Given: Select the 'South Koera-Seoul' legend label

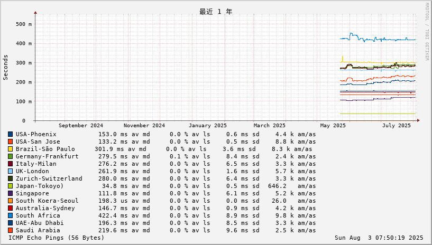Looking at the screenshot, I should [x=47, y=201].
